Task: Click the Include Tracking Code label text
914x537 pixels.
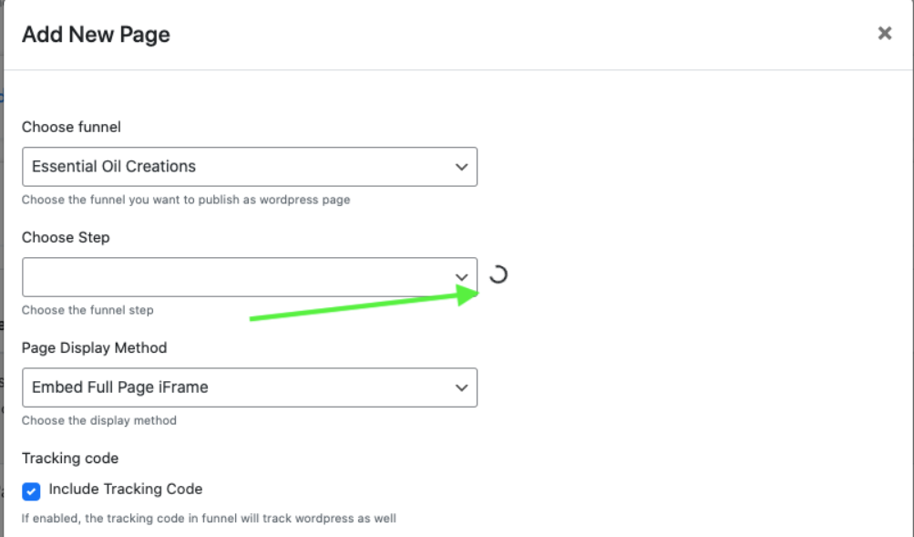Action: point(126,490)
